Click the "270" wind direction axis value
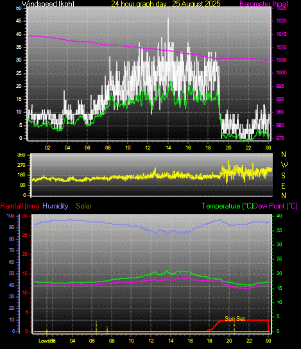Image resolution: width=301 pixels, height=349 pixels. [x=22, y=166]
